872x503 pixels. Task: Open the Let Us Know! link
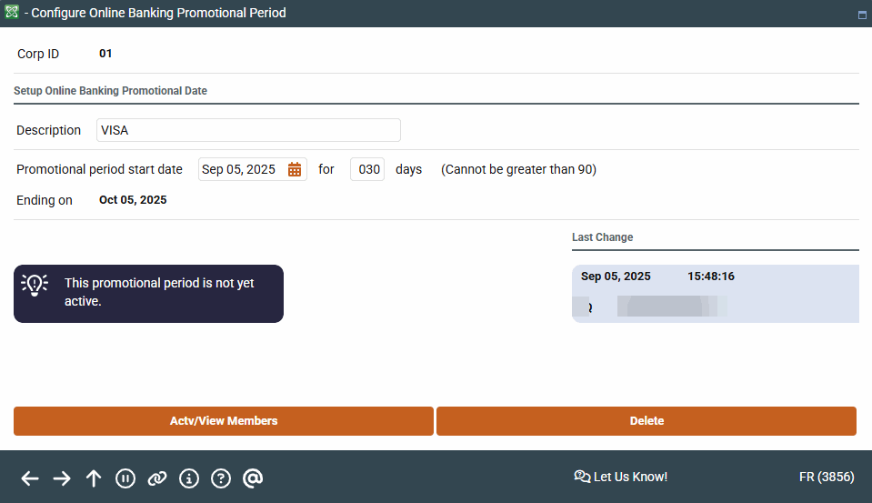click(x=621, y=477)
